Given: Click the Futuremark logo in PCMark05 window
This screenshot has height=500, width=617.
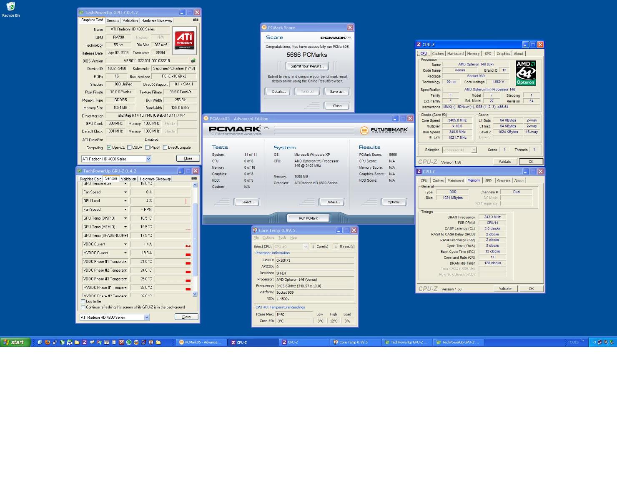Looking at the screenshot, I should [x=384, y=130].
